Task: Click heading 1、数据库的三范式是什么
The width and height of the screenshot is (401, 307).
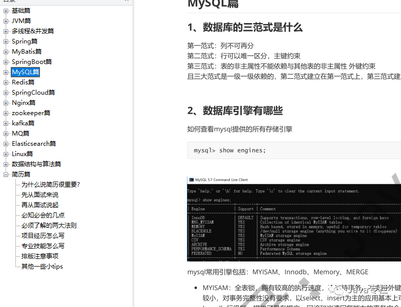Action: coord(245,27)
